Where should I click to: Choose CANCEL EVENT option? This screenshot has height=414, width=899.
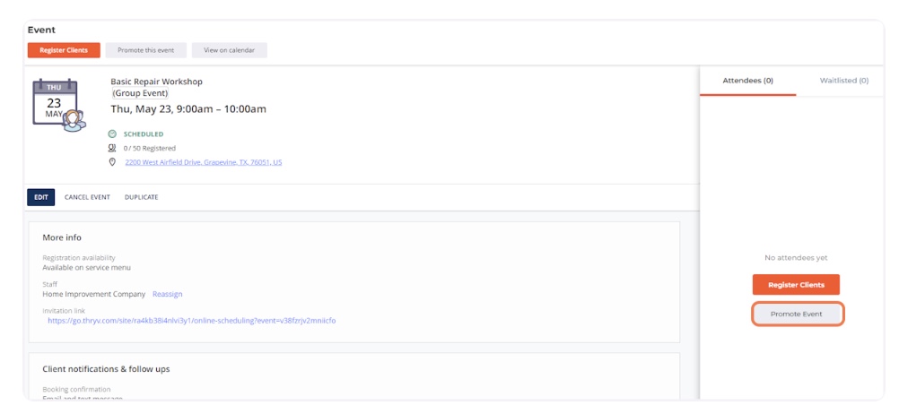[87, 197]
